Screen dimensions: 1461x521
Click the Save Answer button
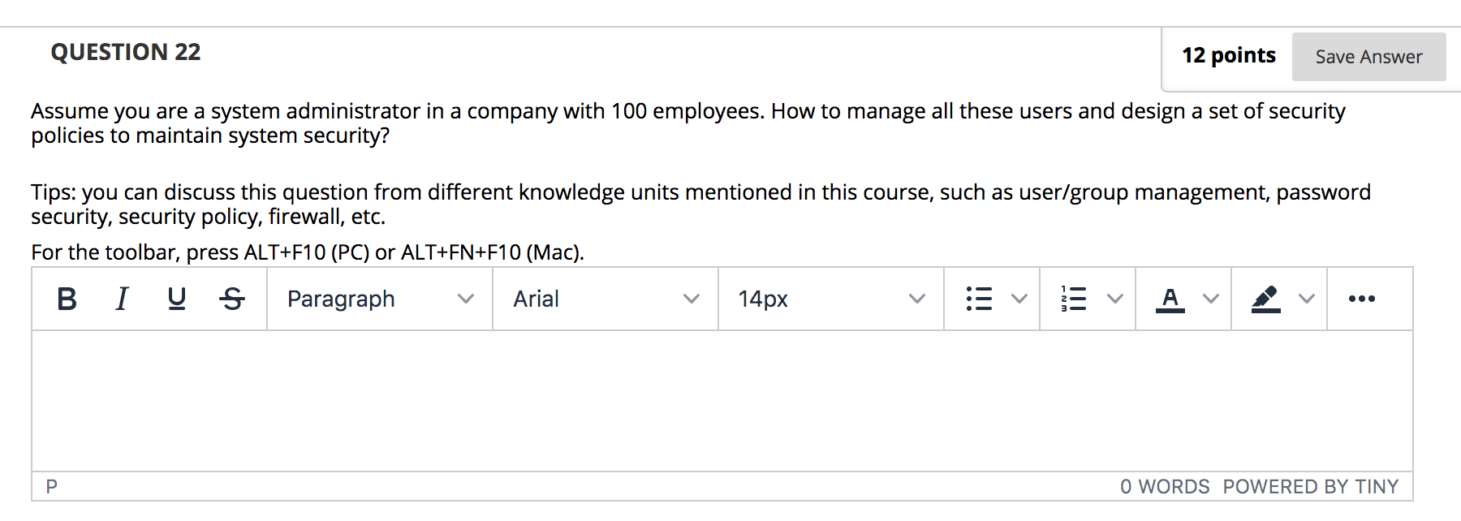pyautogui.click(x=1368, y=57)
